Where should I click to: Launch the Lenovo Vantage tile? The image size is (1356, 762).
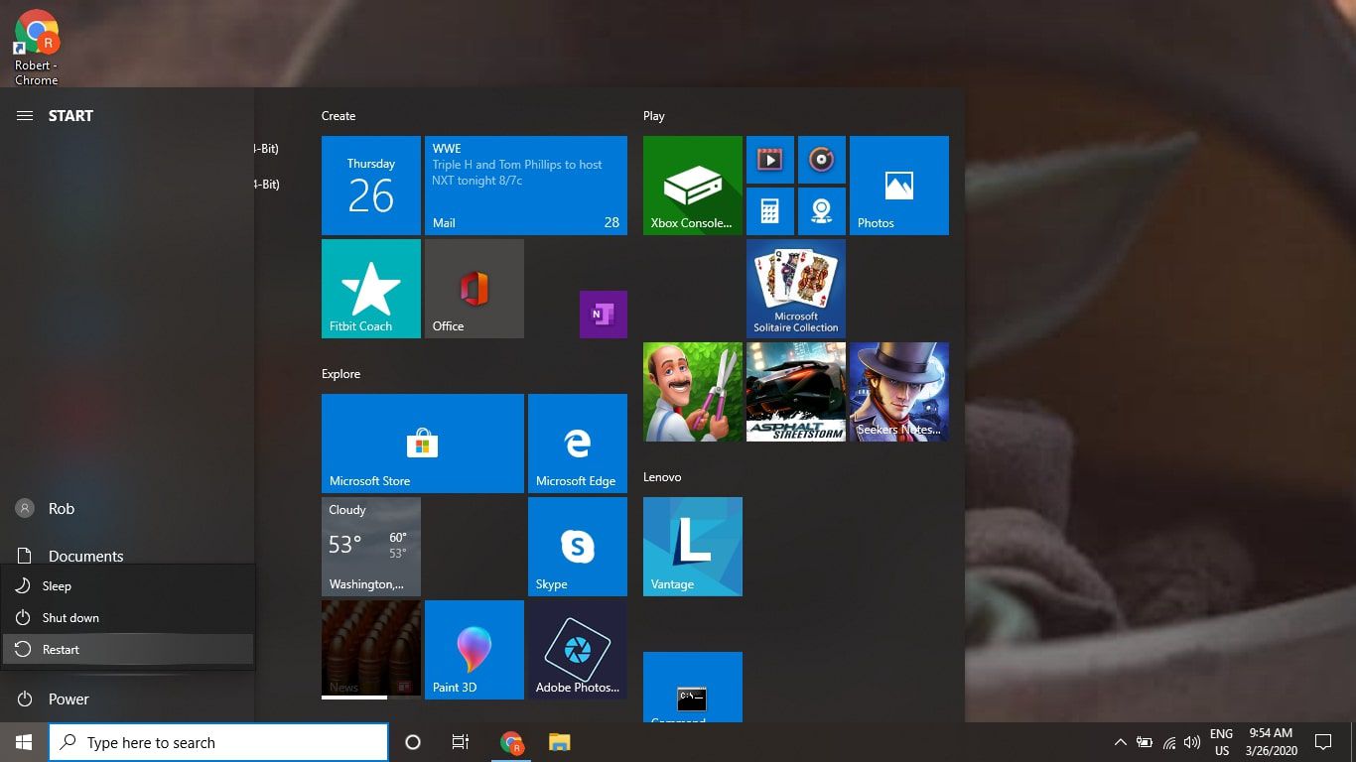(692, 546)
